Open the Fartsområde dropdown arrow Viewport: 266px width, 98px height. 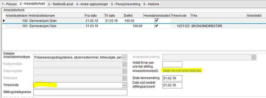tap(125, 64)
